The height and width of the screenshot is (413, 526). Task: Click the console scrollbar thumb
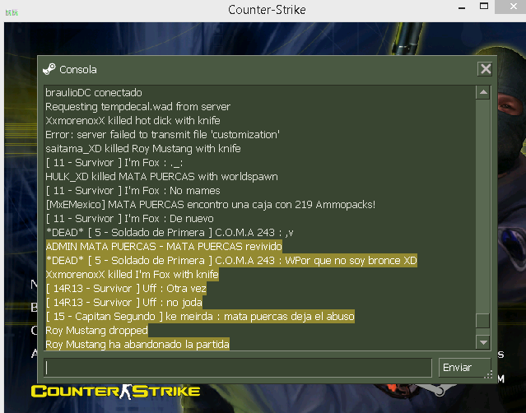[482, 321]
